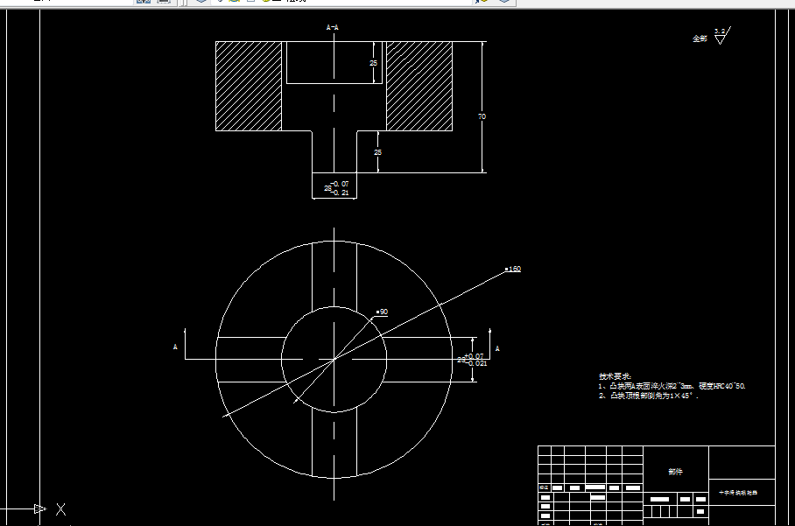Viewport: 795px width, 526px height.
Task: Select the 全部 surface finish note
Action: (x=700, y=39)
